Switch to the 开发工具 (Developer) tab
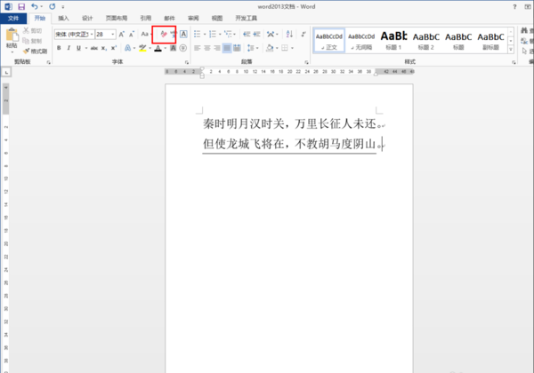The image size is (534, 373). coord(246,18)
